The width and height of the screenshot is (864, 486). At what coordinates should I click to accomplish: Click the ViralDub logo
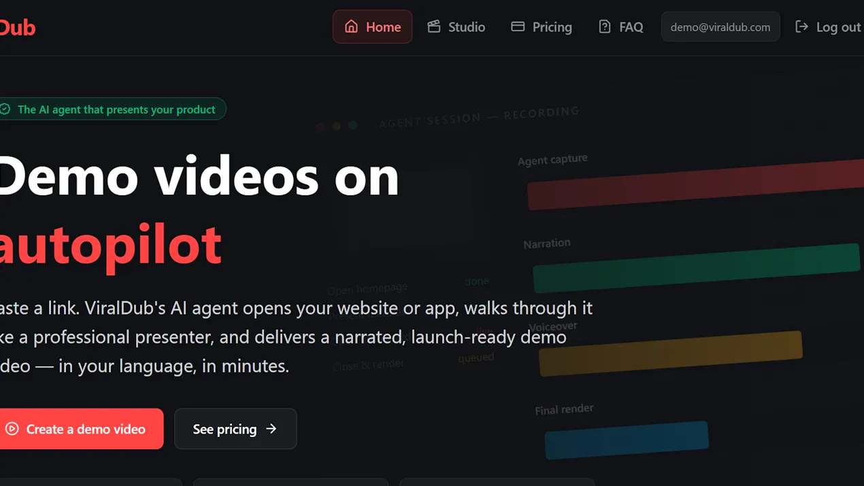pyautogui.click(x=16, y=27)
